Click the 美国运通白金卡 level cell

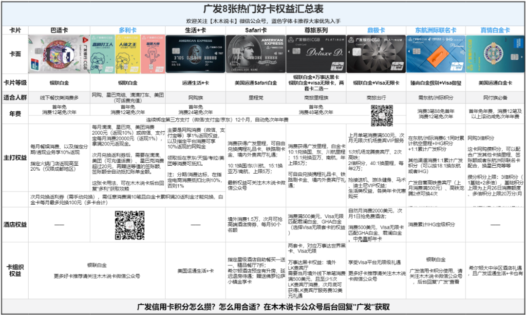495,83
